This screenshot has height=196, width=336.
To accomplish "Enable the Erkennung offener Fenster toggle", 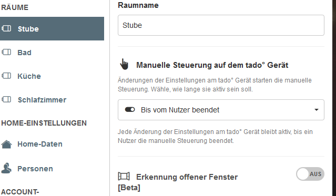I will (310, 174).
